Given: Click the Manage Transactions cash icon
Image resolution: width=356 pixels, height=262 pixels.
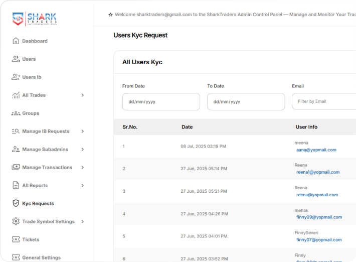Looking at the screenshot, I should (x=16, y=167).
